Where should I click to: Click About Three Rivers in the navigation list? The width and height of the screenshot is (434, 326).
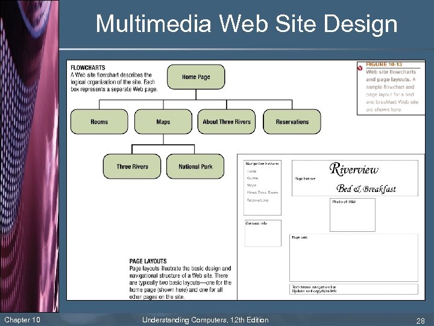(262, 192)
